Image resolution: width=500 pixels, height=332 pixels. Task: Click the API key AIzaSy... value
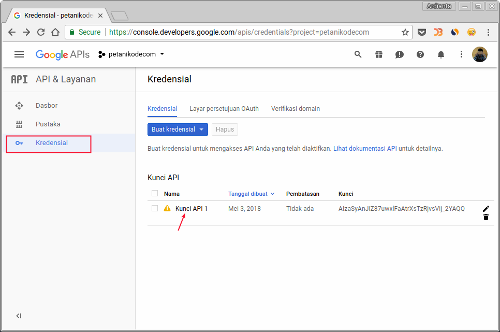402,208
